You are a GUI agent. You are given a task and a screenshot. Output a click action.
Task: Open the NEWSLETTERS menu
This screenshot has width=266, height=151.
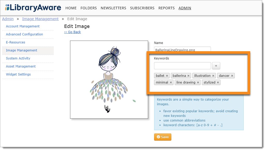113,8
